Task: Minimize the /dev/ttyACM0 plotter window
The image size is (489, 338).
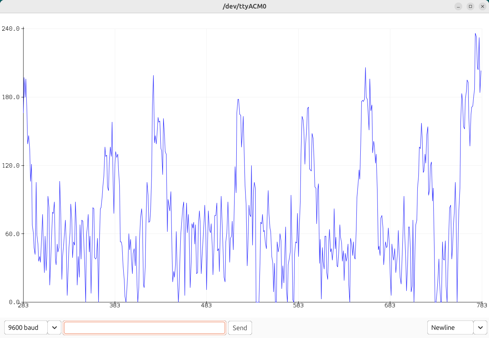Action: (458, 6)
